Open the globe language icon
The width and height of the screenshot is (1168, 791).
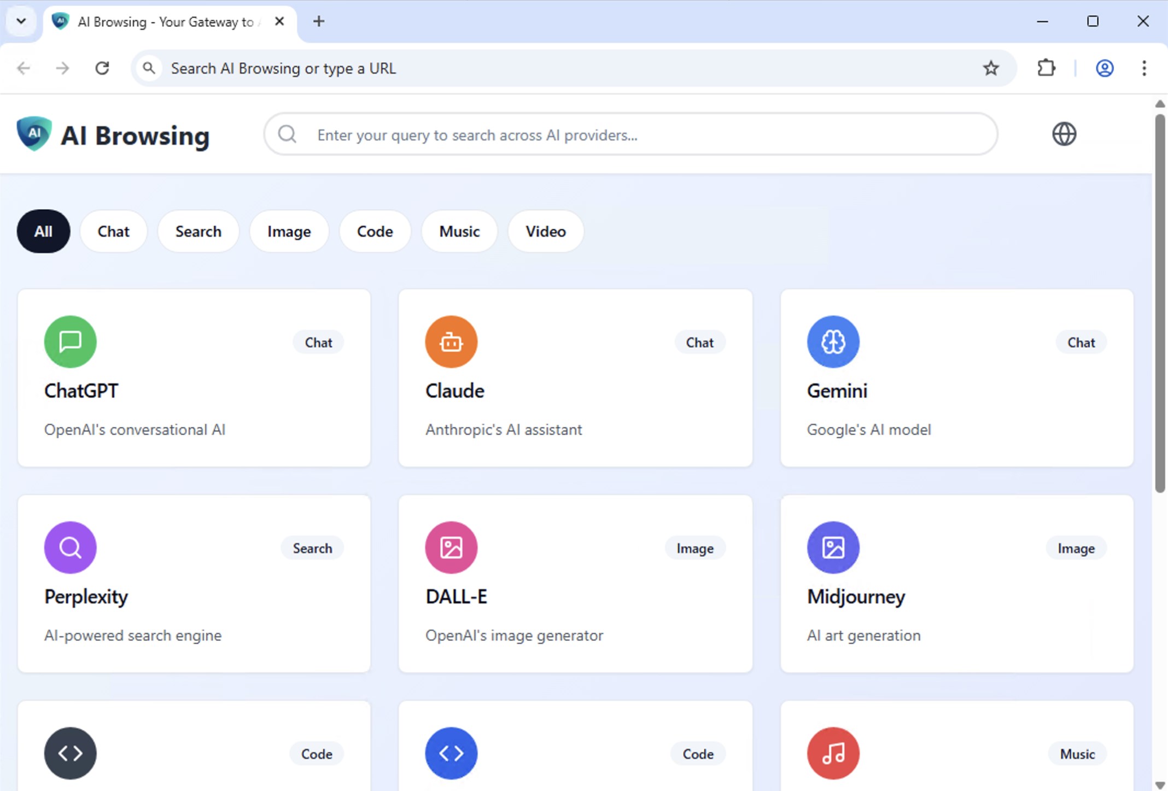[1064, 134]
